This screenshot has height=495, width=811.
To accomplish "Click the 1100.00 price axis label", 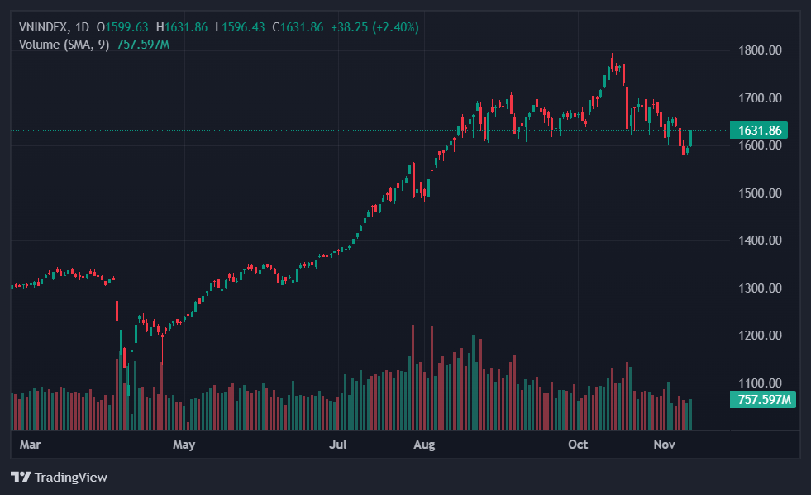I will pyautogui.click(x=759, y=383).
